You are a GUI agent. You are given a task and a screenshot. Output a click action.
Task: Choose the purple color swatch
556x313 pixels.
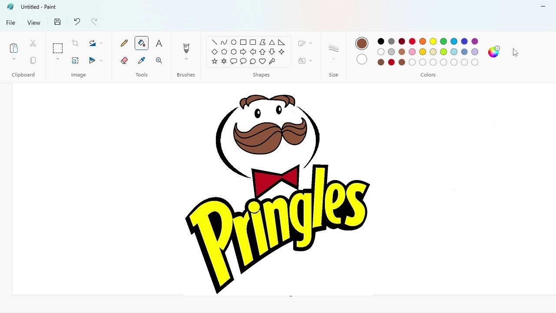pyautogui.click(x=475, y=41)
